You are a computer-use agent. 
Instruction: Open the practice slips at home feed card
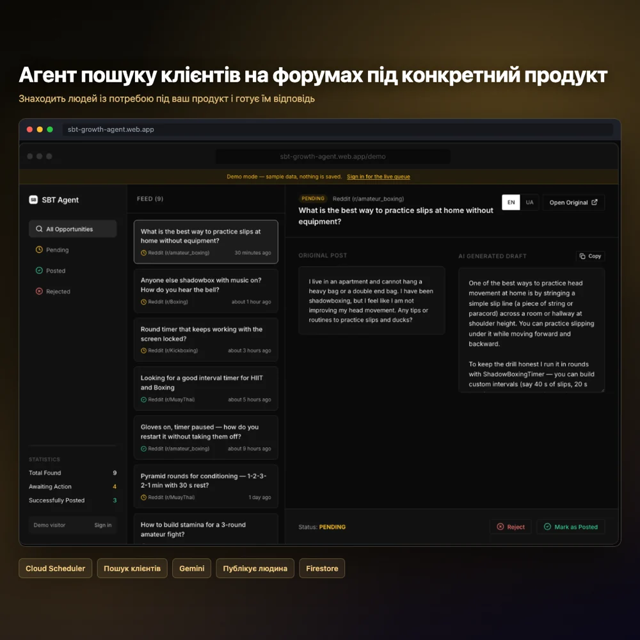click(x=205, y=242)
